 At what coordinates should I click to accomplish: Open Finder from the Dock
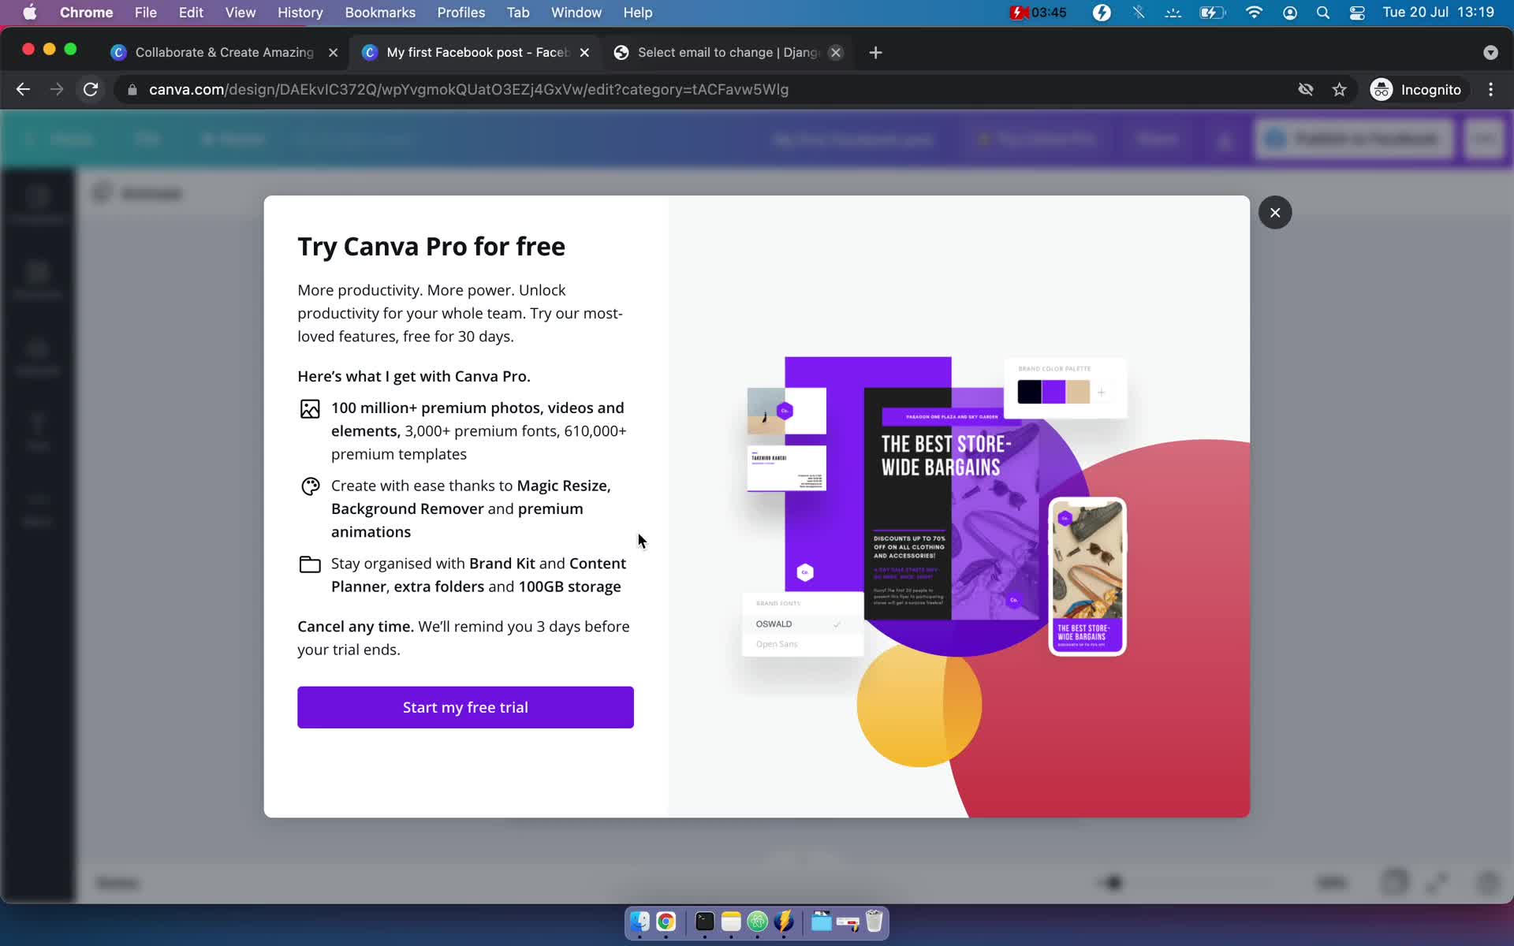click(x=640, y=921)
